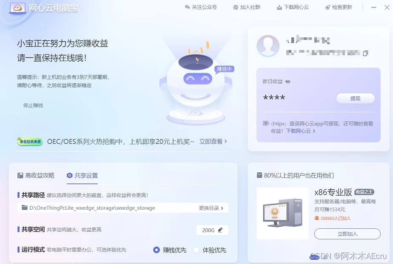Select the 赚钱优先 radio button
393x264 pixels.
(157, 250)
